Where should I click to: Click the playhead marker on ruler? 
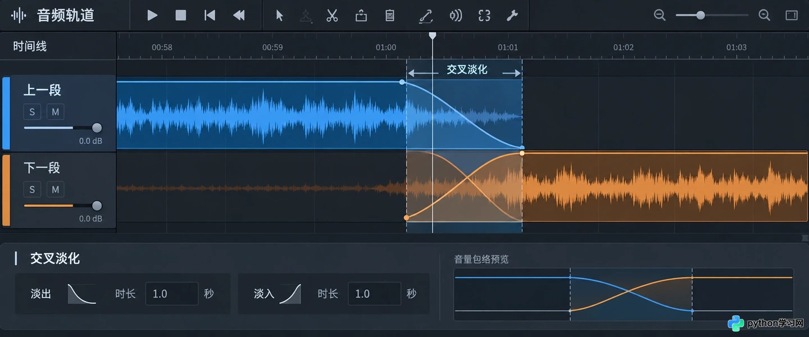tap(433, 35)
